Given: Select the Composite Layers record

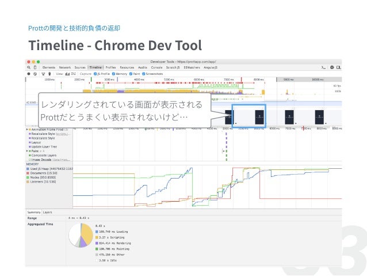Looking at the screenshot, I should pyautogui.click(x=44, y=156).
